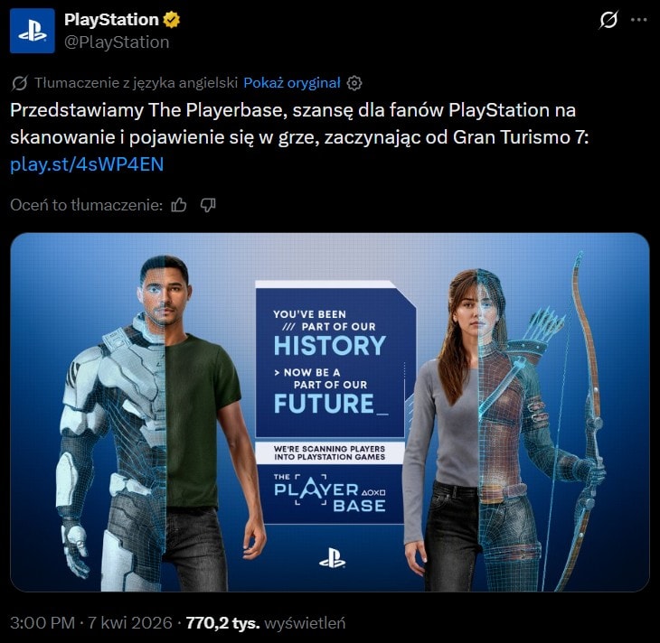Open the three-dot more options menu

click(639, 19)
